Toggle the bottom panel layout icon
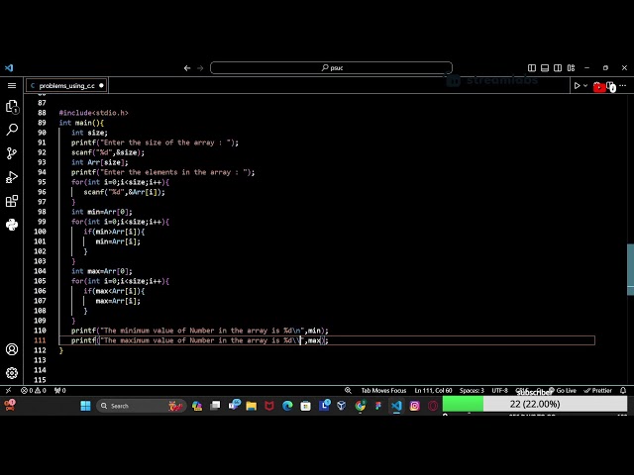 coord(545,68)
